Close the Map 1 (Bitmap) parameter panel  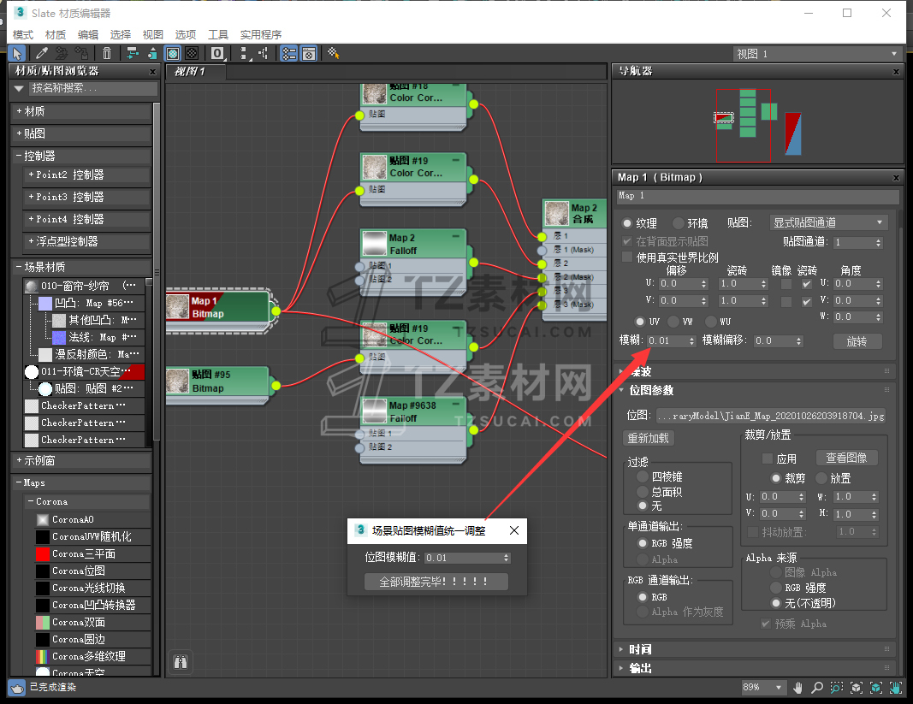click(x=896, y=178)
